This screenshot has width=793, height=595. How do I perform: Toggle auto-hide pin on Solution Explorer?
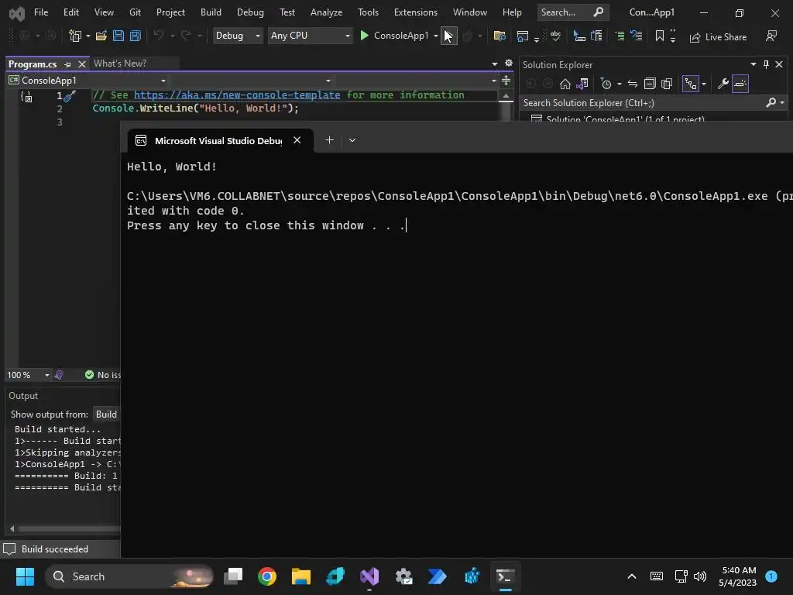766,64
